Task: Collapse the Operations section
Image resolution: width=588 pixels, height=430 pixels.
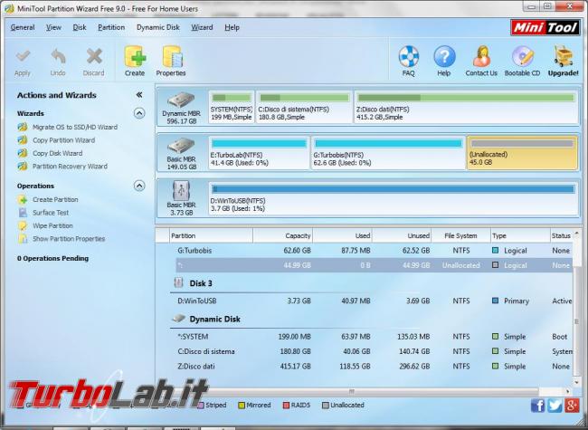Action: point(139,186)
